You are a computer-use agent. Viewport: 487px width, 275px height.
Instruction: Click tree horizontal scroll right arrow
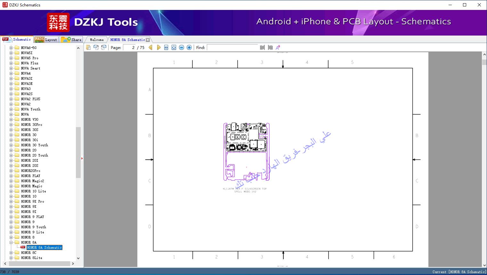coord(73,263)
